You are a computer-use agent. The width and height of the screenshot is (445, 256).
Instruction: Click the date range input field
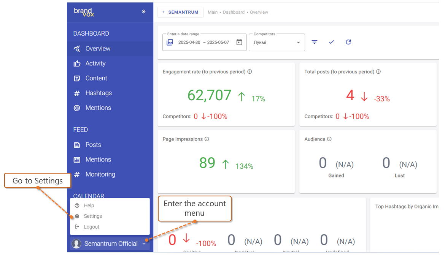tap(204, 42)
